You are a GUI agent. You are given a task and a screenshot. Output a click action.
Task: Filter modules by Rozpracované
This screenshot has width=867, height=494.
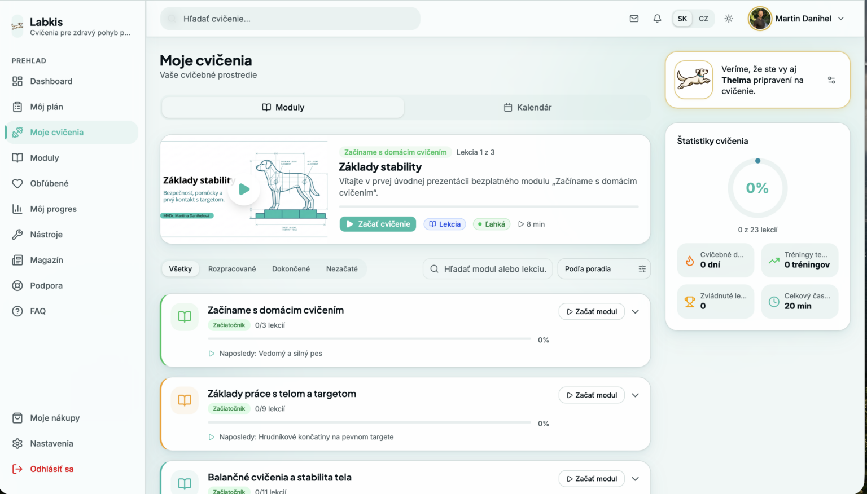coord(232,269)
